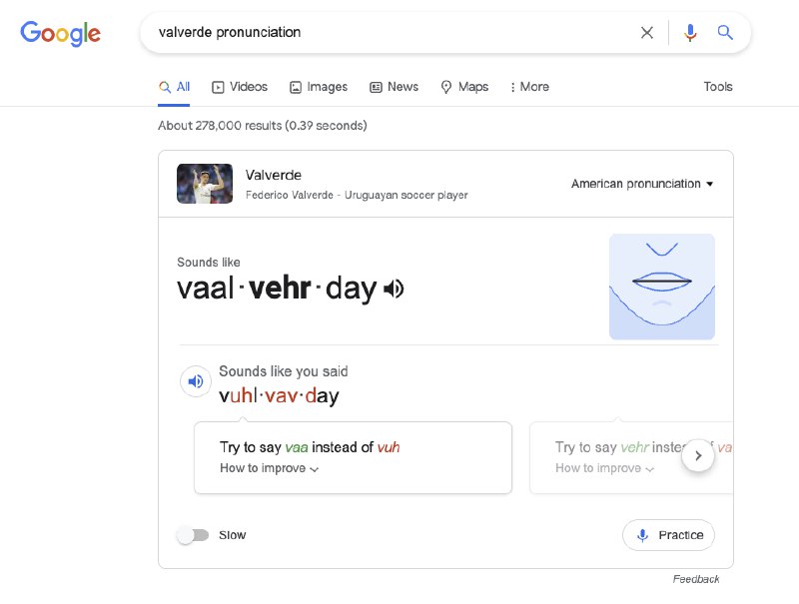Open the News results tab
Screen dimensions: 799x604
click(394, 87)
